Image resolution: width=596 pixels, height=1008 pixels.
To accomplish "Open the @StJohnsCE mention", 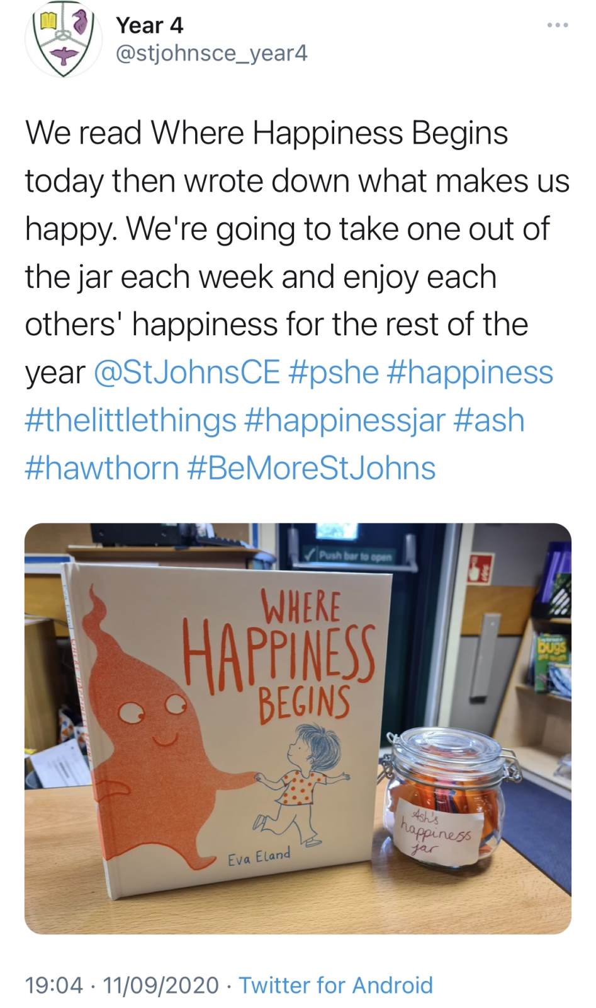I will tap(186, 372).
